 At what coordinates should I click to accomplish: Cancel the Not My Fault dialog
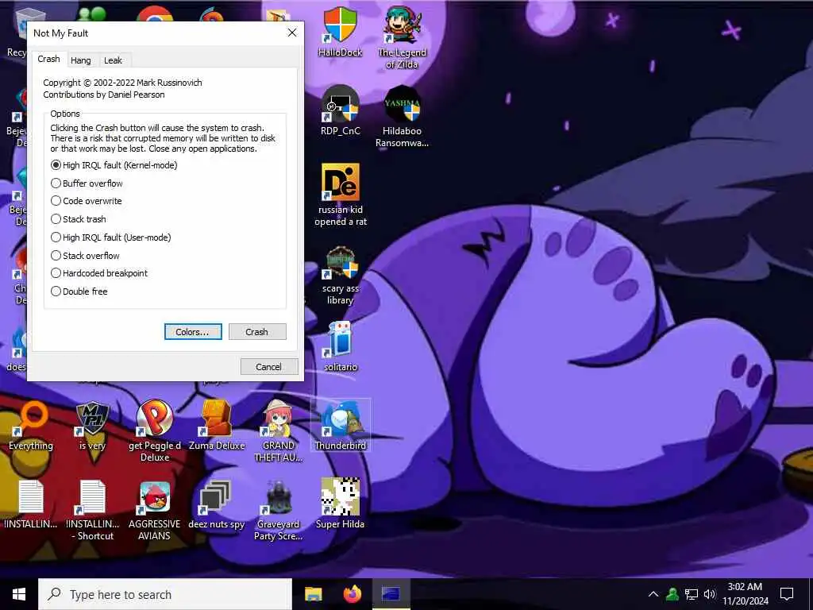pos(268,367)
